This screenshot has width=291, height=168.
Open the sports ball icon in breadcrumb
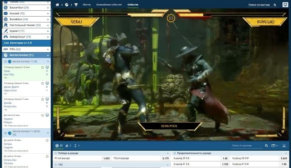(x=67, y=5)
